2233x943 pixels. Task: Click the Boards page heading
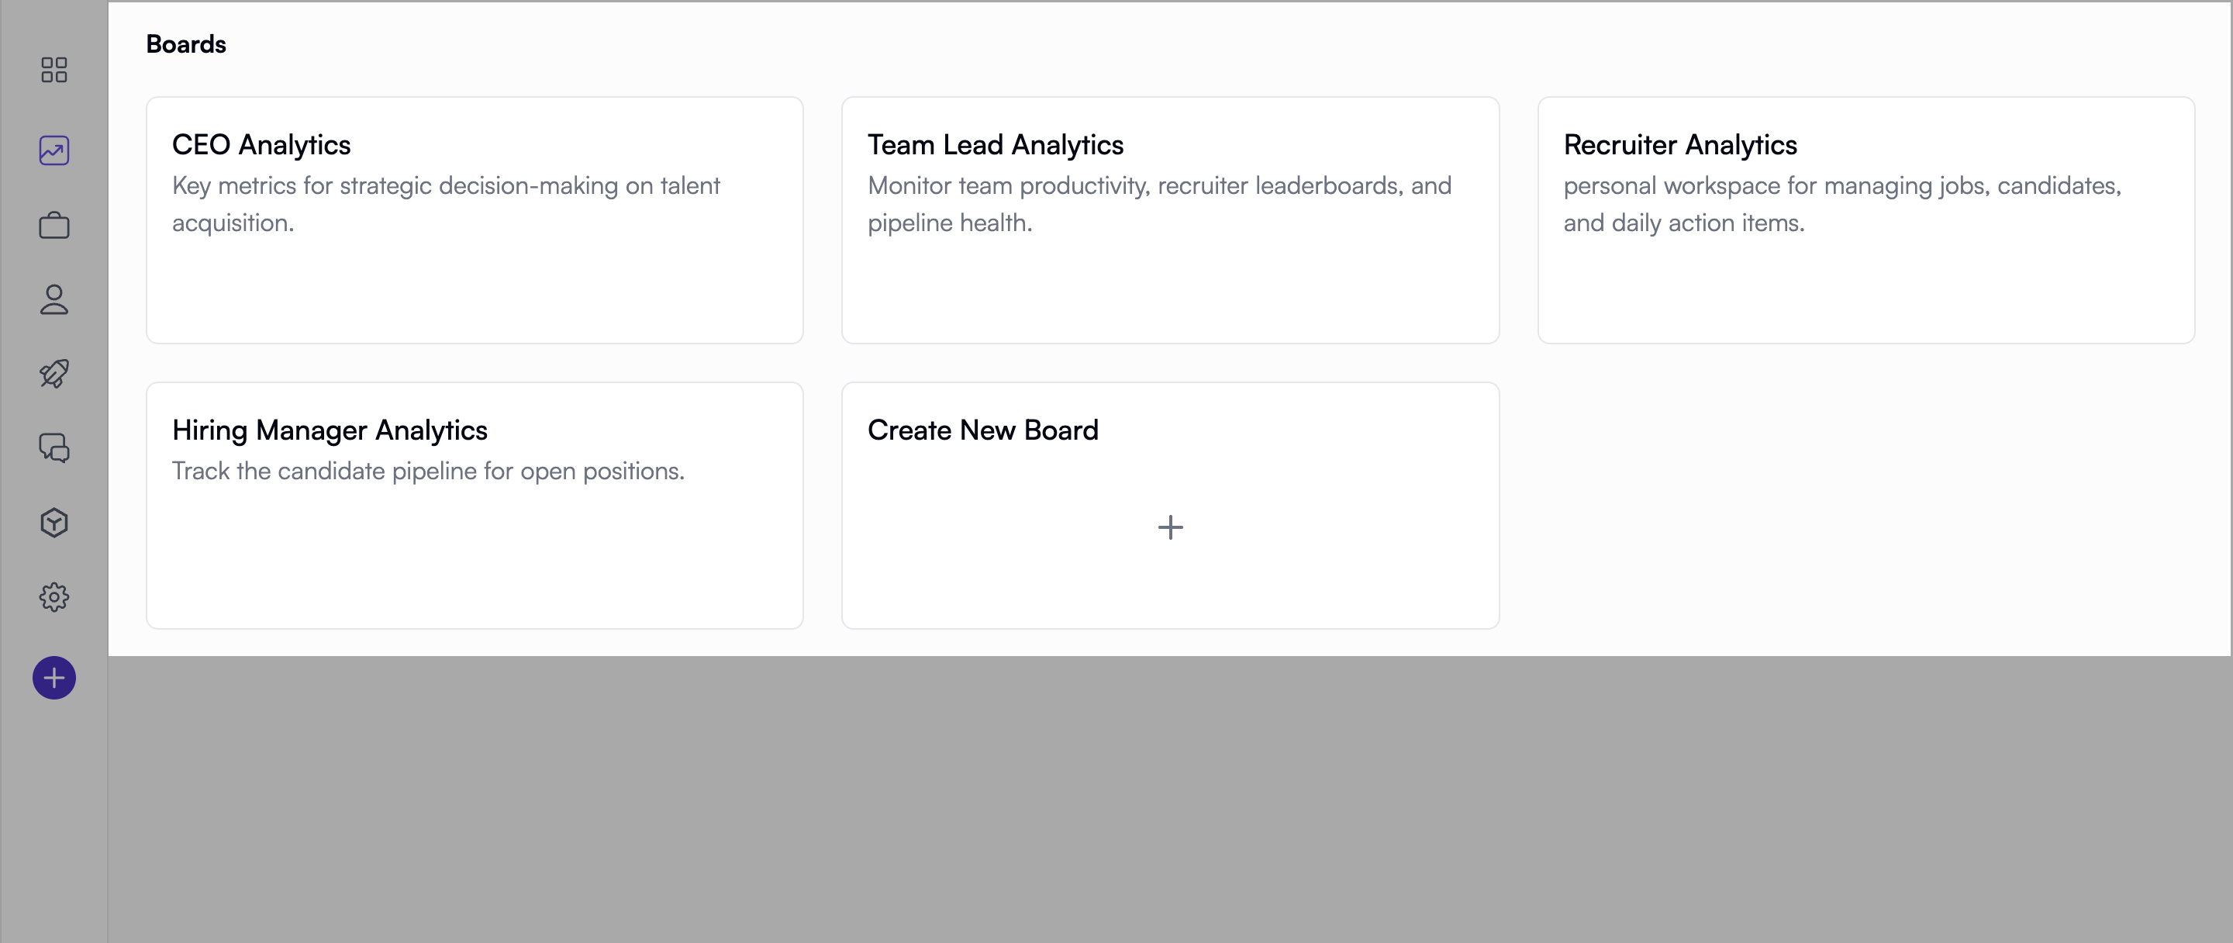click(185, 44)
